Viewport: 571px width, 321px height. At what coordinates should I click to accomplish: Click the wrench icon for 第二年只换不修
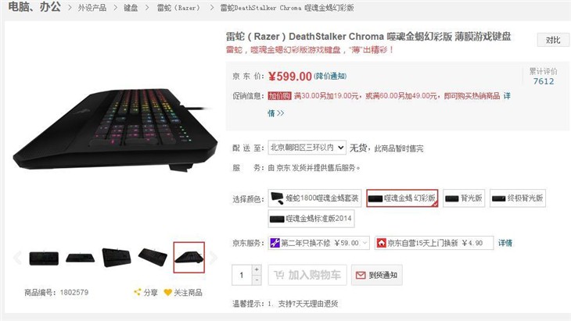click(275, 242)
